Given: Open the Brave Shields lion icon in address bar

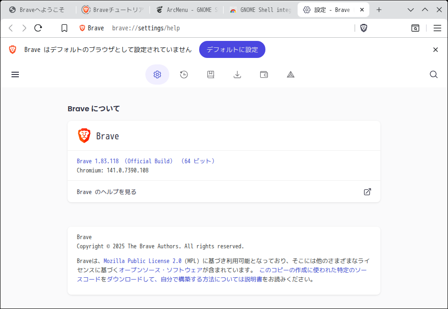Looking at the screenshot, I should pyautogui.click(x=363, y=28).
